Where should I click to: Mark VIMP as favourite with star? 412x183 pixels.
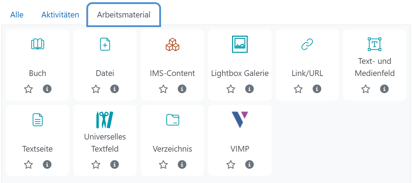point(231,164)
